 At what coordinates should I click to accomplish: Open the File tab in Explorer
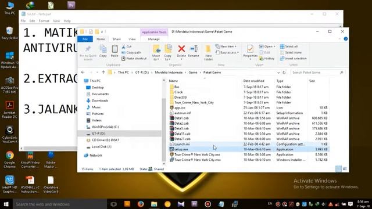pos(85,39)
